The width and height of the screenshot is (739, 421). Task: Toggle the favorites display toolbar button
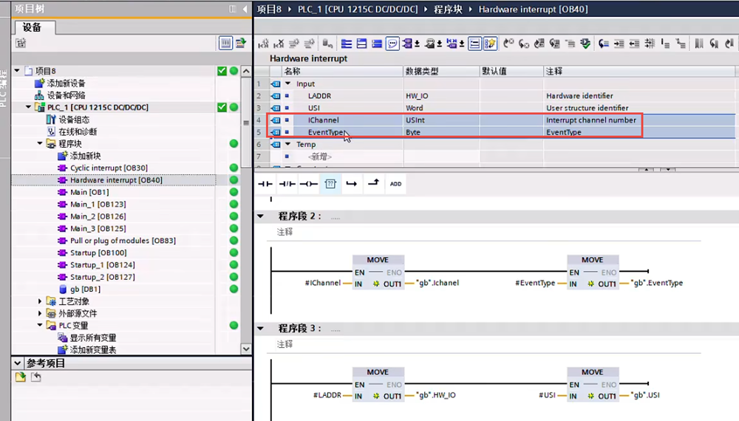(x=490, y=44)
